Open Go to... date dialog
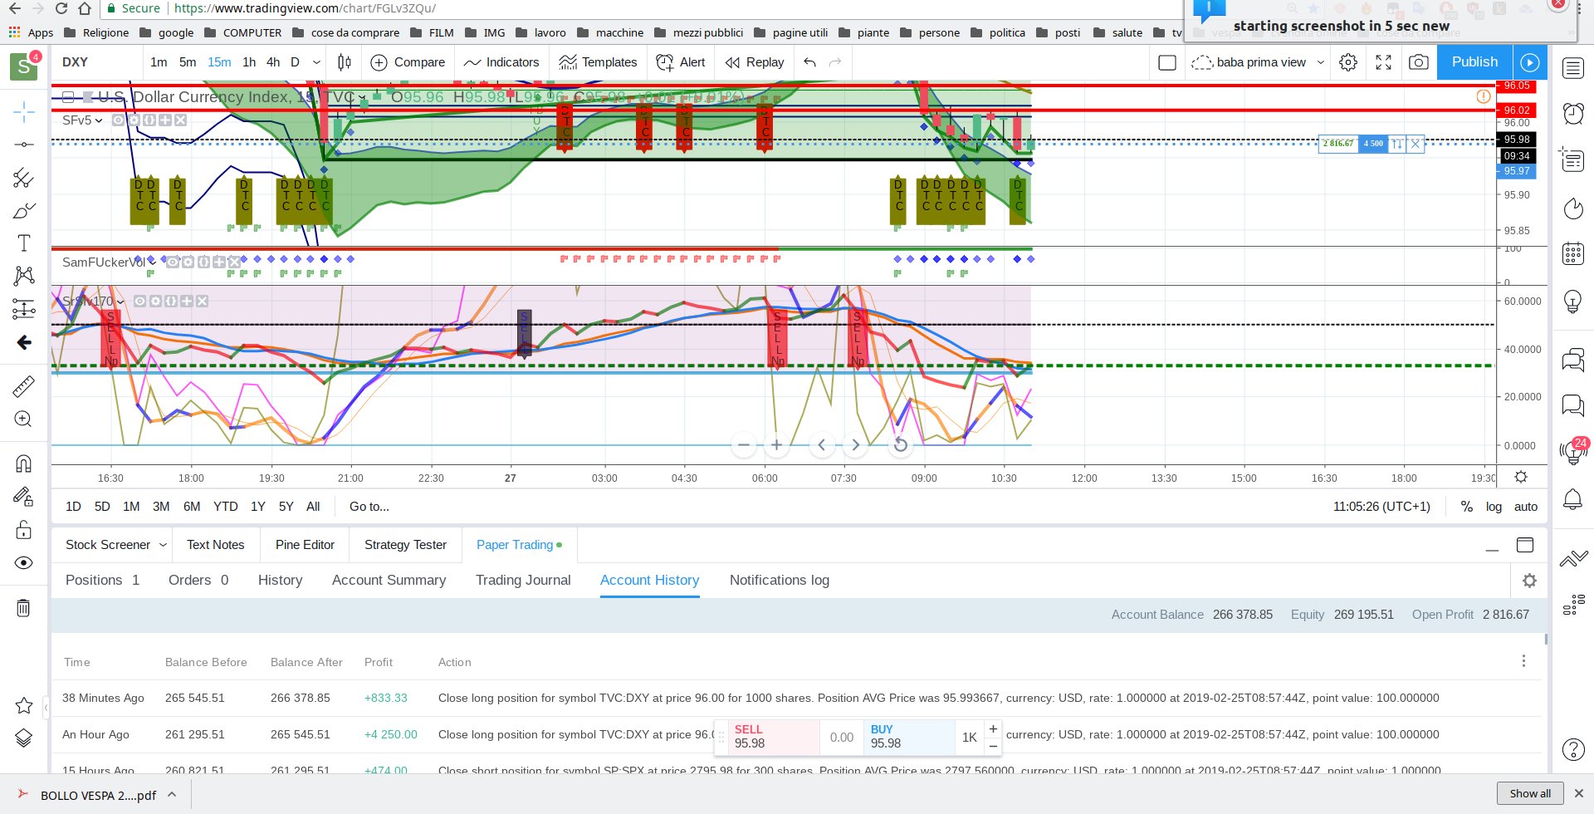 coord(369,507)
